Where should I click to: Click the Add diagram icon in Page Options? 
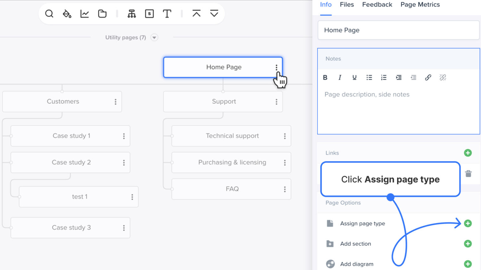pyautogui.click(x=330, y=264)
